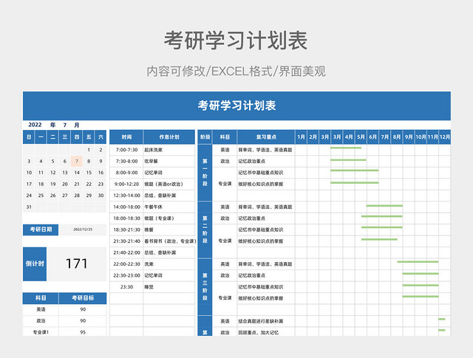This screenshot has width=473, height=358.
Task: Click the 回顾重点，加大记忆 cell
Action: [x=266, y=332]
